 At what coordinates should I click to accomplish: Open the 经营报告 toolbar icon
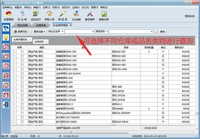[x=9, y=15]
